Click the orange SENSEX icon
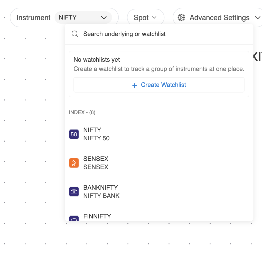This screenshot has height=257, width=262. tap(74, 163)
